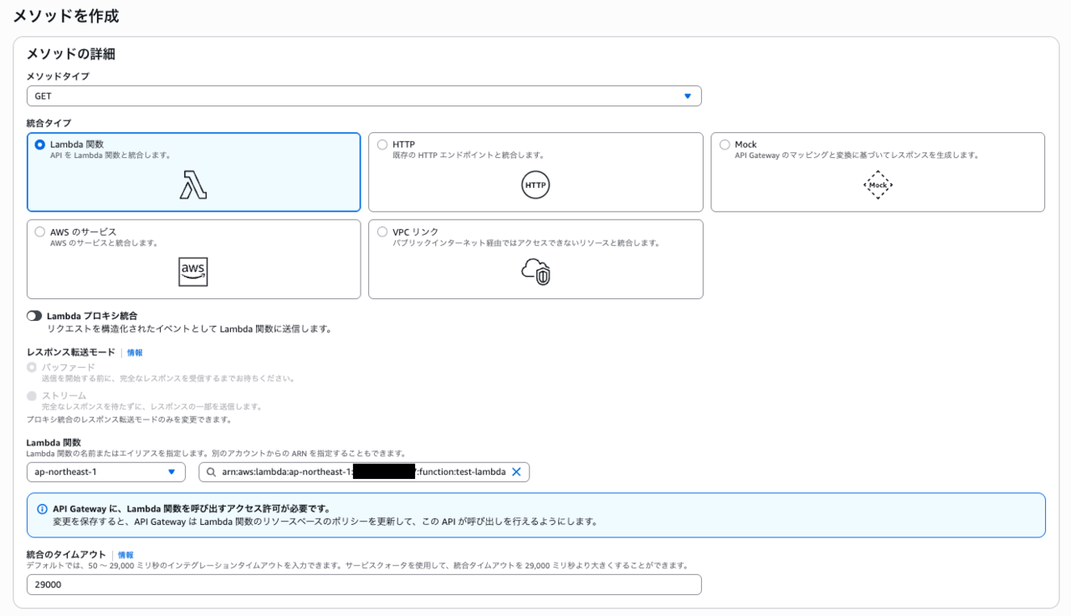Click the VPC link cloud shield icon

click(535, 272)
